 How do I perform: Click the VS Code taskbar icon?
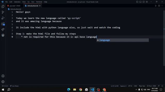pos(92,90)
